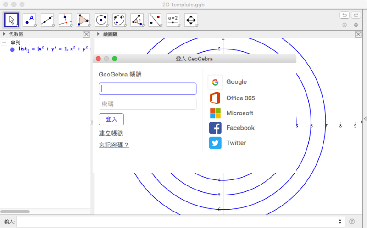Viewport: 367px width, 228px height.
Task: Open the sidebar arrow at right edge
Action: click(365, 119)
